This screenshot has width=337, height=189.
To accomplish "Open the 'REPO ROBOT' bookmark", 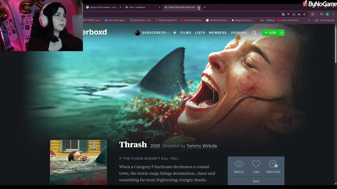I will 93,20.
